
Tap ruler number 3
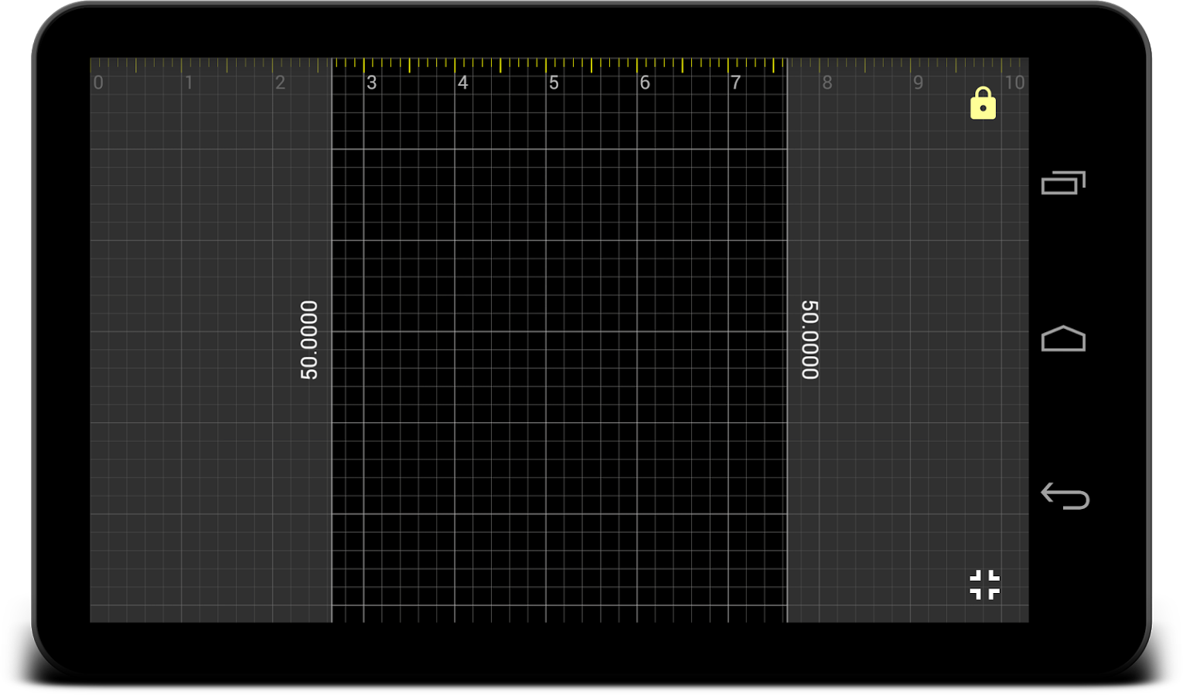[372, 83]
